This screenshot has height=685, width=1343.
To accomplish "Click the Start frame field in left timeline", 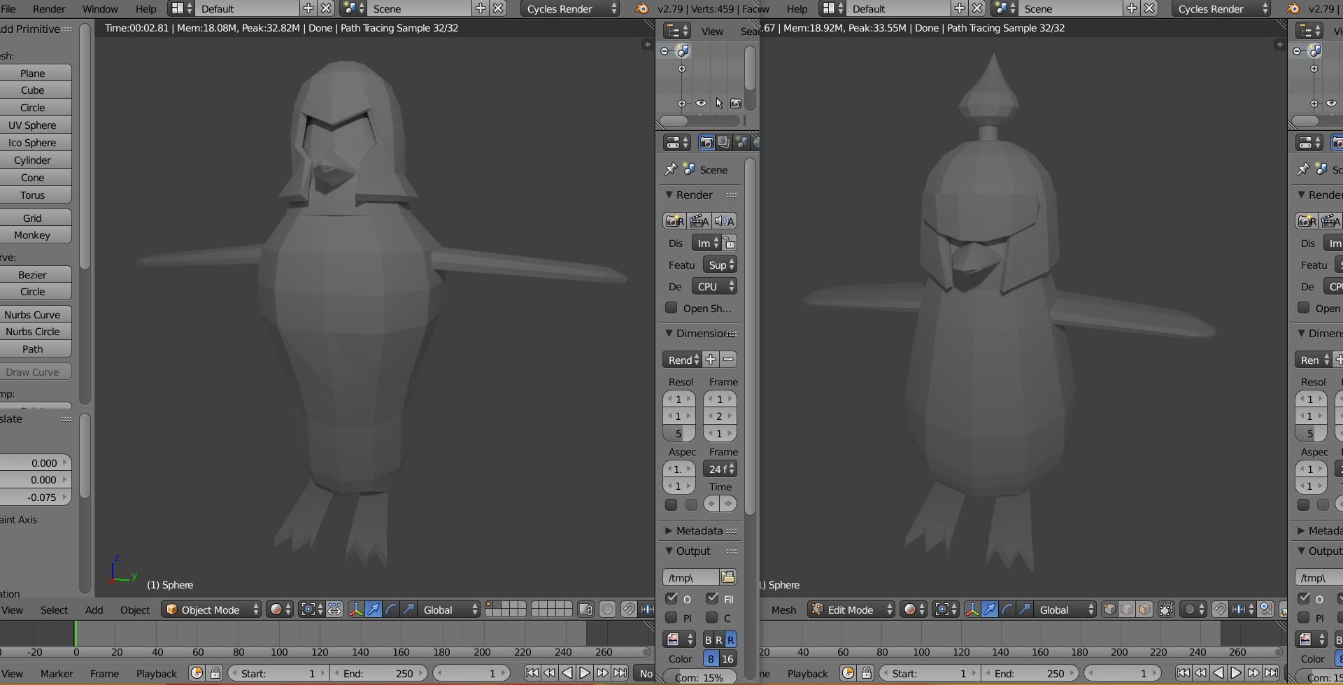I will (x=279, y=673).
